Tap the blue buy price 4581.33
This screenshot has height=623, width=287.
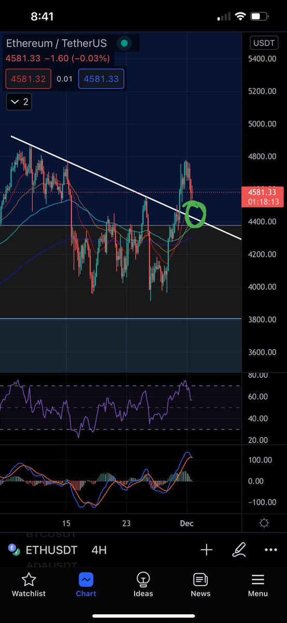click(102, 79)
